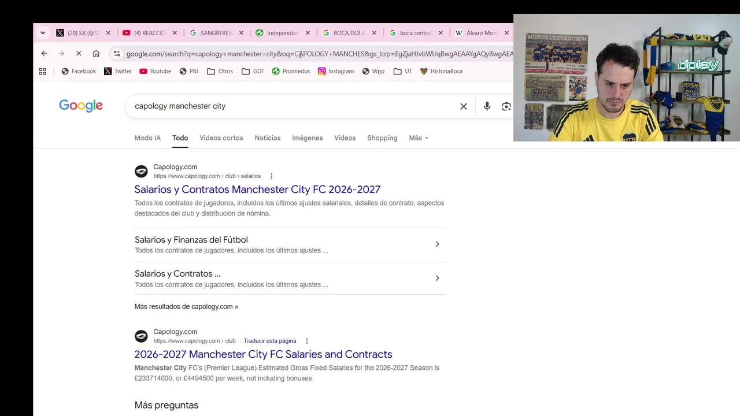Show Shopping results

coord(382,138)
